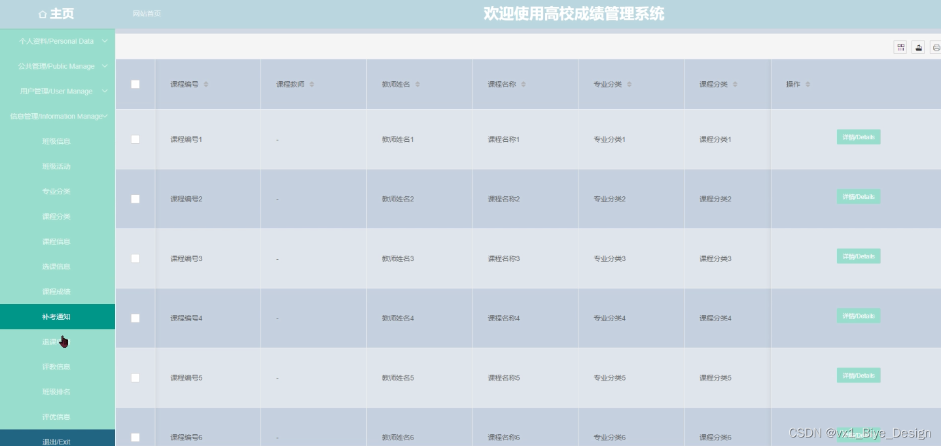Sort the table by 课程分类

tap(734, 84)
